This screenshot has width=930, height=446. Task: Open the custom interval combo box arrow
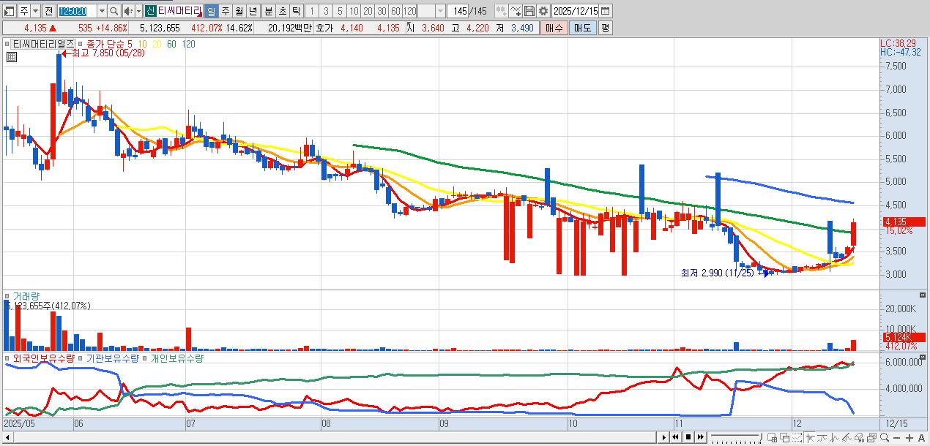click(439, 11)
